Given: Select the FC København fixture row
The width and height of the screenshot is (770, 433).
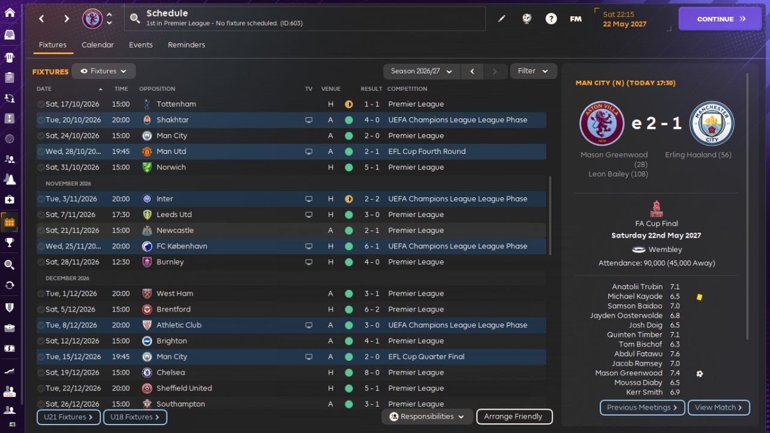Looking at the screenshot, I should coord(291,246).
